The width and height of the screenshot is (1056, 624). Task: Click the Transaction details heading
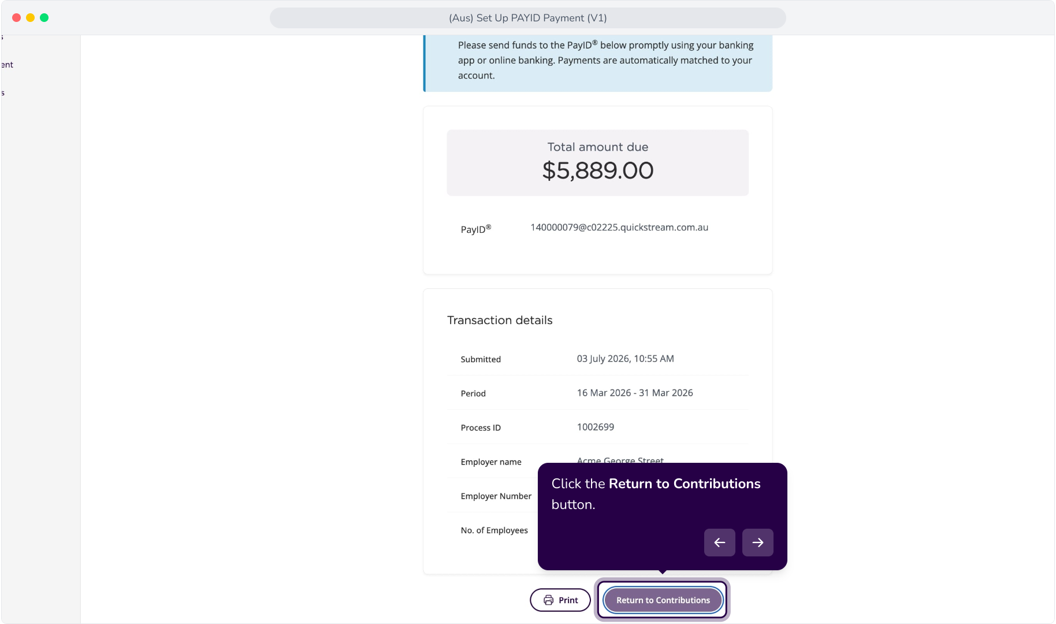click(500, 320)
